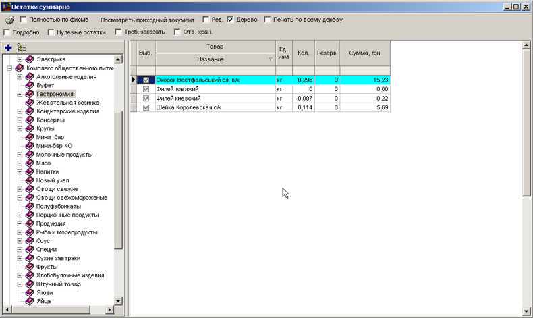Click the Сумма, грн column header
Image resolution: width=533 pixels, height=318 pixels.
point(364,53)
